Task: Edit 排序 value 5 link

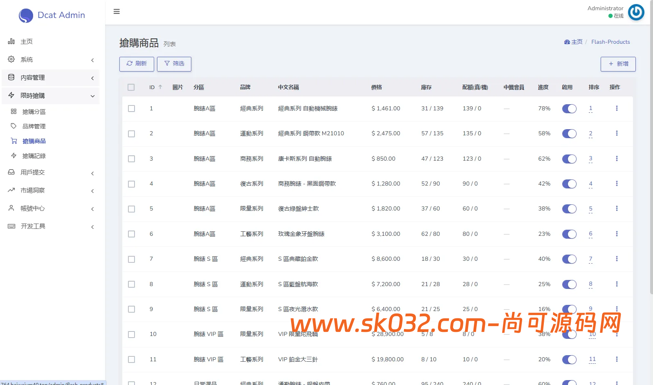Action: click(x=590, y=208)
